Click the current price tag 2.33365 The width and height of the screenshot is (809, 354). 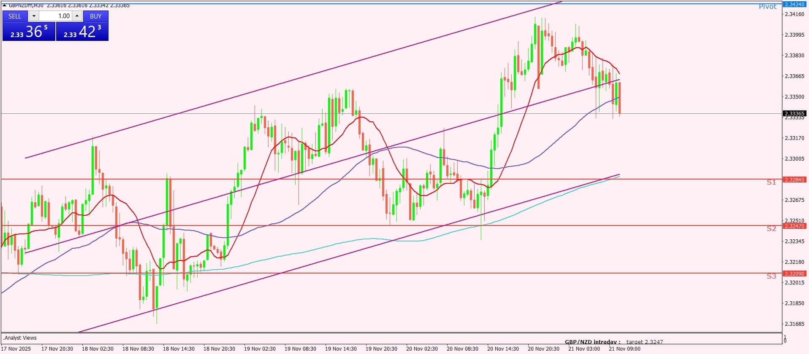point(794,113)
